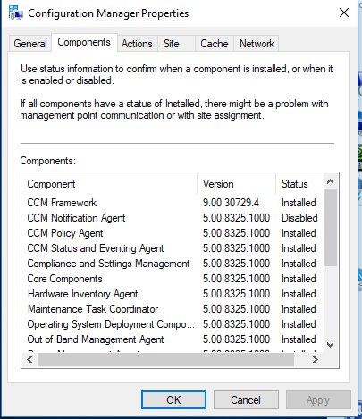Screen dimensions: 362x419
Task: Click the vertical scrollbar down arrow
Action: [330, 345]
